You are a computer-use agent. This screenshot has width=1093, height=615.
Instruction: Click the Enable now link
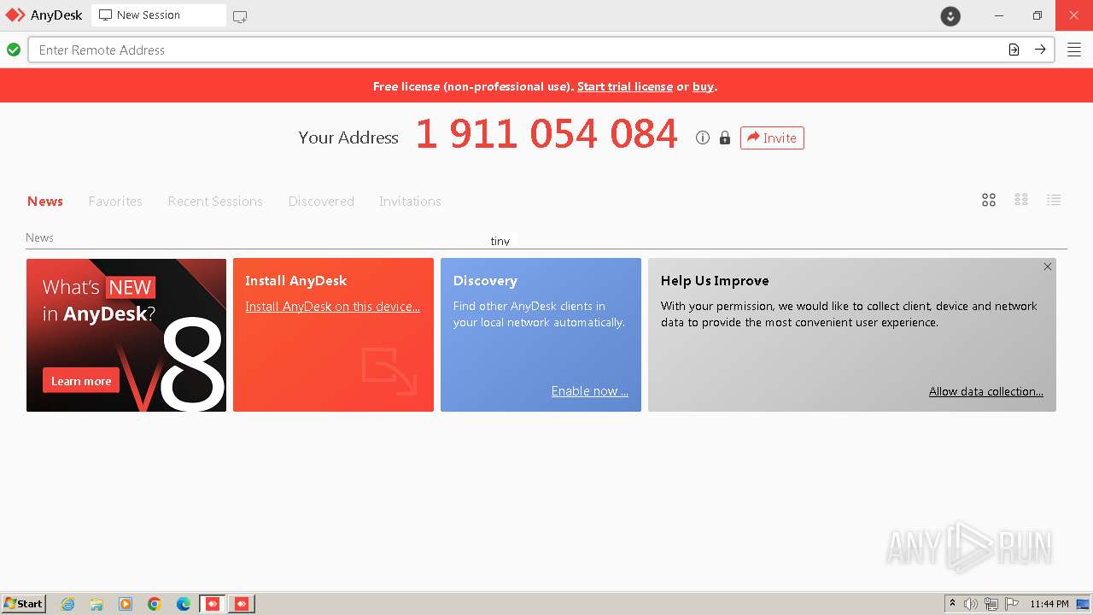589,391
